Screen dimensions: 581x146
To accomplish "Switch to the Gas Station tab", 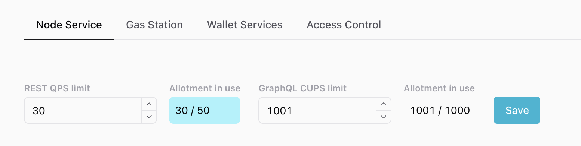I will [x=154, y=25].
